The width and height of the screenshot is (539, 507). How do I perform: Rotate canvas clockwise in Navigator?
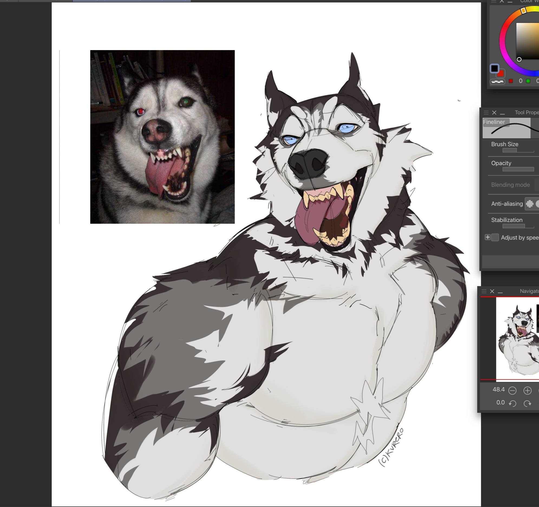click(527, 403)
